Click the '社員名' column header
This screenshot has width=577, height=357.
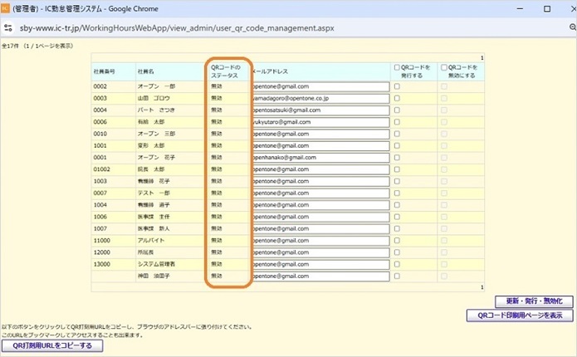point(146,71)
